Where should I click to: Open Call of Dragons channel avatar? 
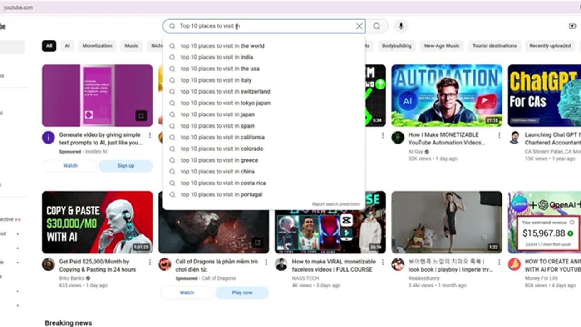[165, 264]
